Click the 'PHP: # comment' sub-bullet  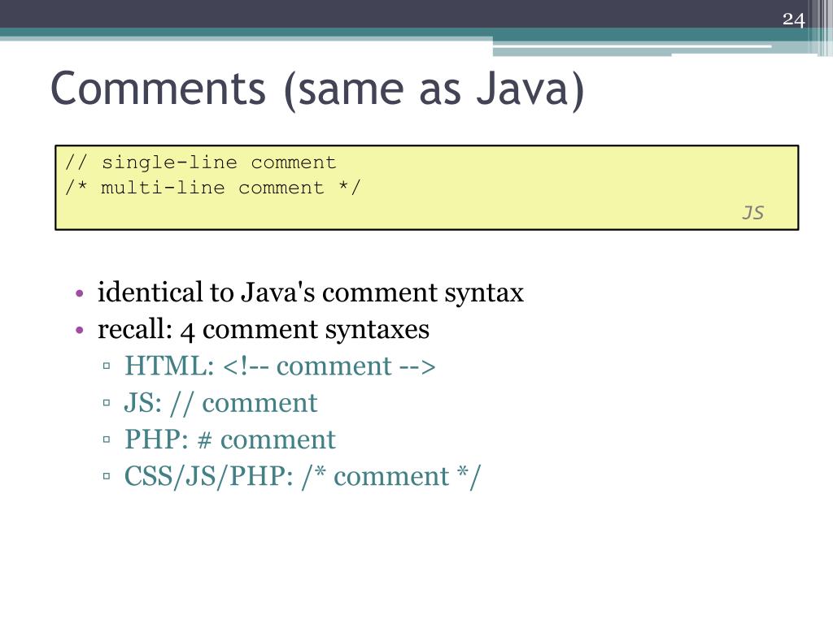[230, 440]
